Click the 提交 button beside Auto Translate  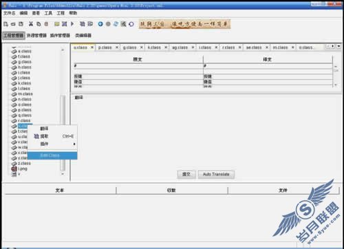pyautogui.click(x=186, y=174)
